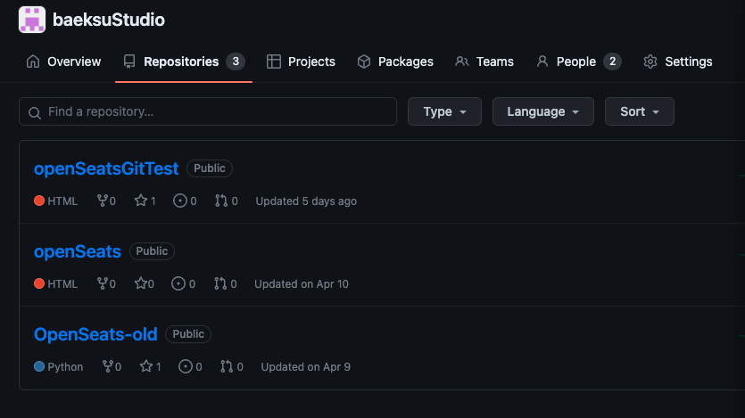View issues of OpenSeats-old

tap(190, 367)
